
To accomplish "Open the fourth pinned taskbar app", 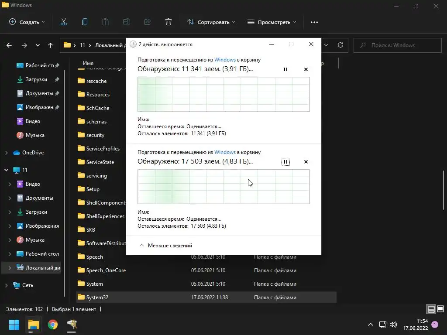I will pyautogui.click(x=72, y=325).
